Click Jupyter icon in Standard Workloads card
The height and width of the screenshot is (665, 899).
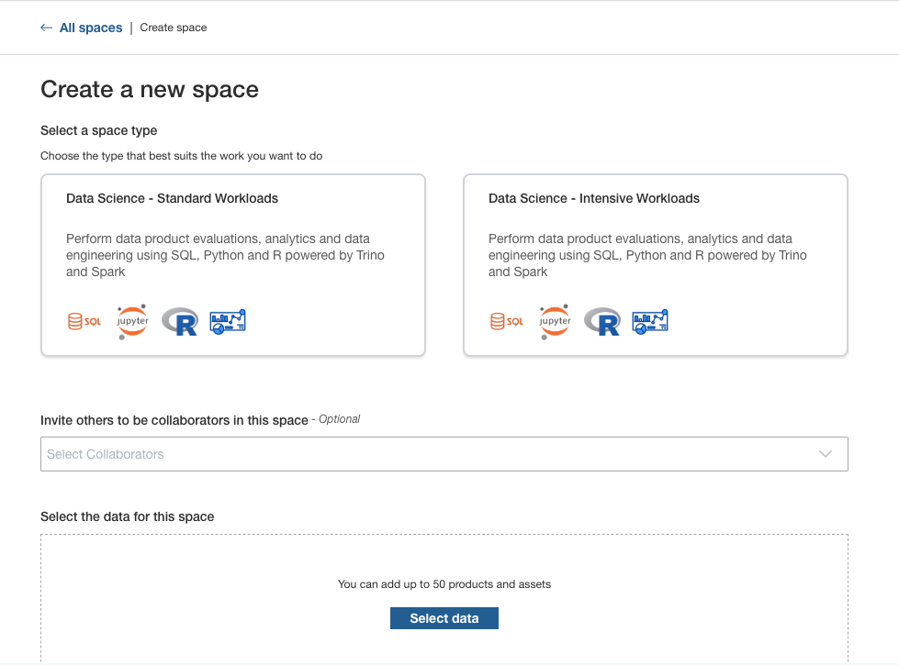132,322
